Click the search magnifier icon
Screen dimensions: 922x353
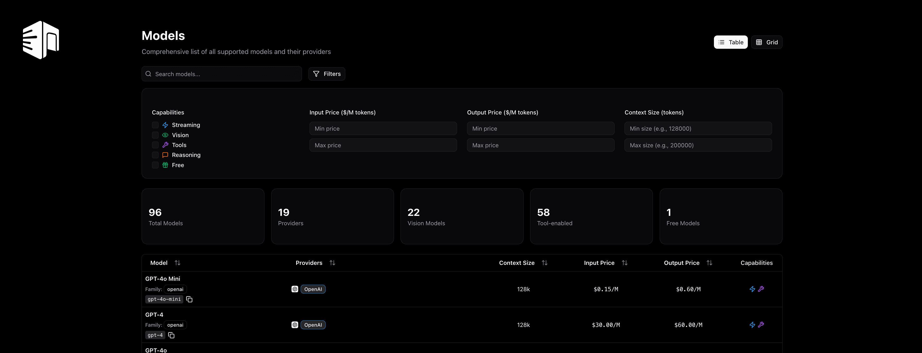click(x=148, y=74)
